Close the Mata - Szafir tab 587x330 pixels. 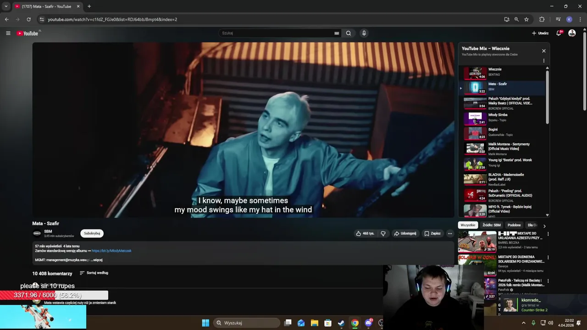click(78, 6)
